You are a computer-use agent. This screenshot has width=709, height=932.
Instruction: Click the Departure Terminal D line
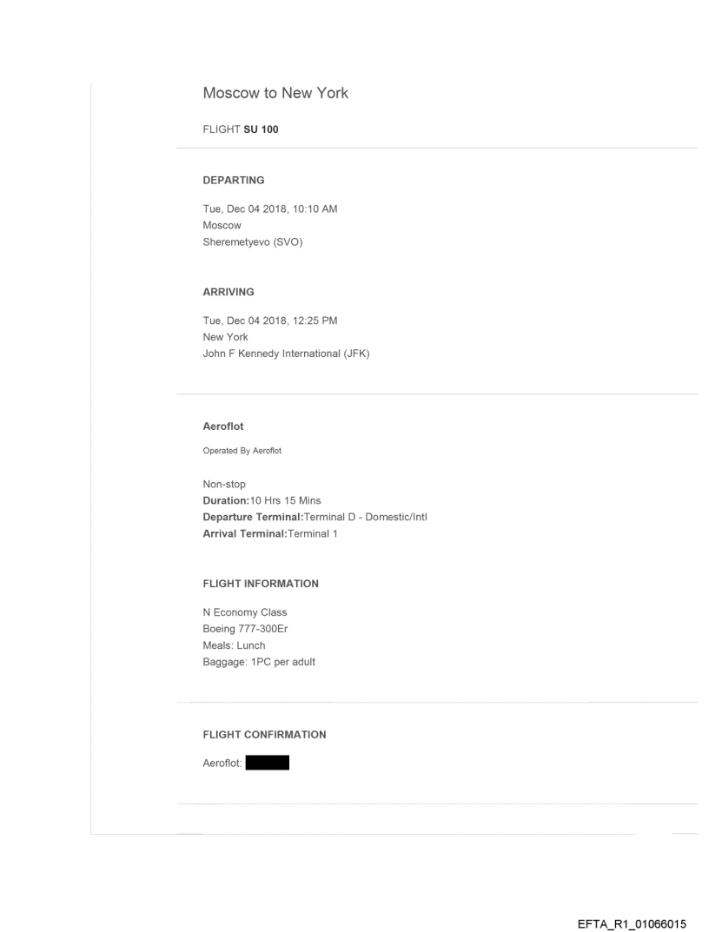click(315, 518)
